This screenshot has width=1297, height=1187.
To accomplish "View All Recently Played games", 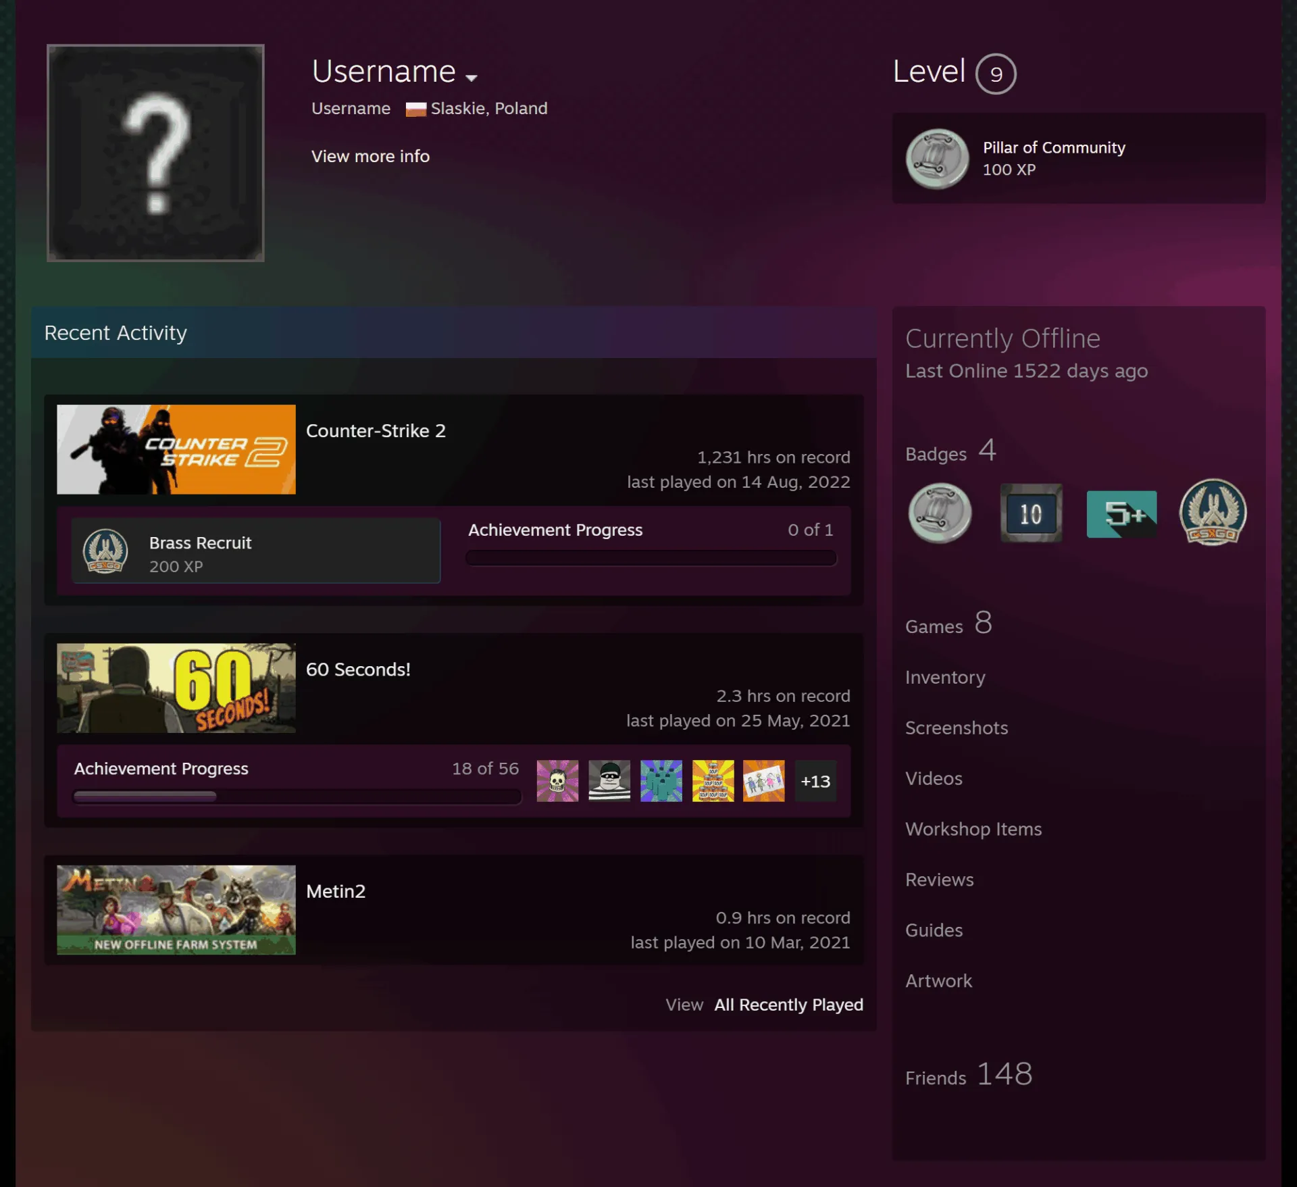I will point(788,1005).
